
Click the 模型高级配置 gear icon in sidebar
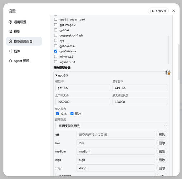coord(10,41)
